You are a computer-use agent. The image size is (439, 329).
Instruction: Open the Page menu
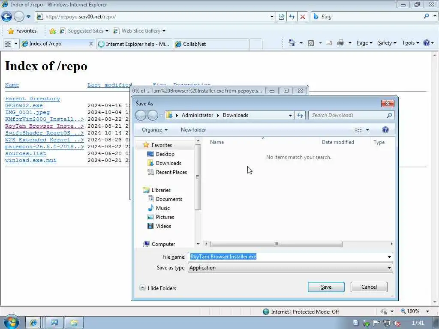(364, 43)
